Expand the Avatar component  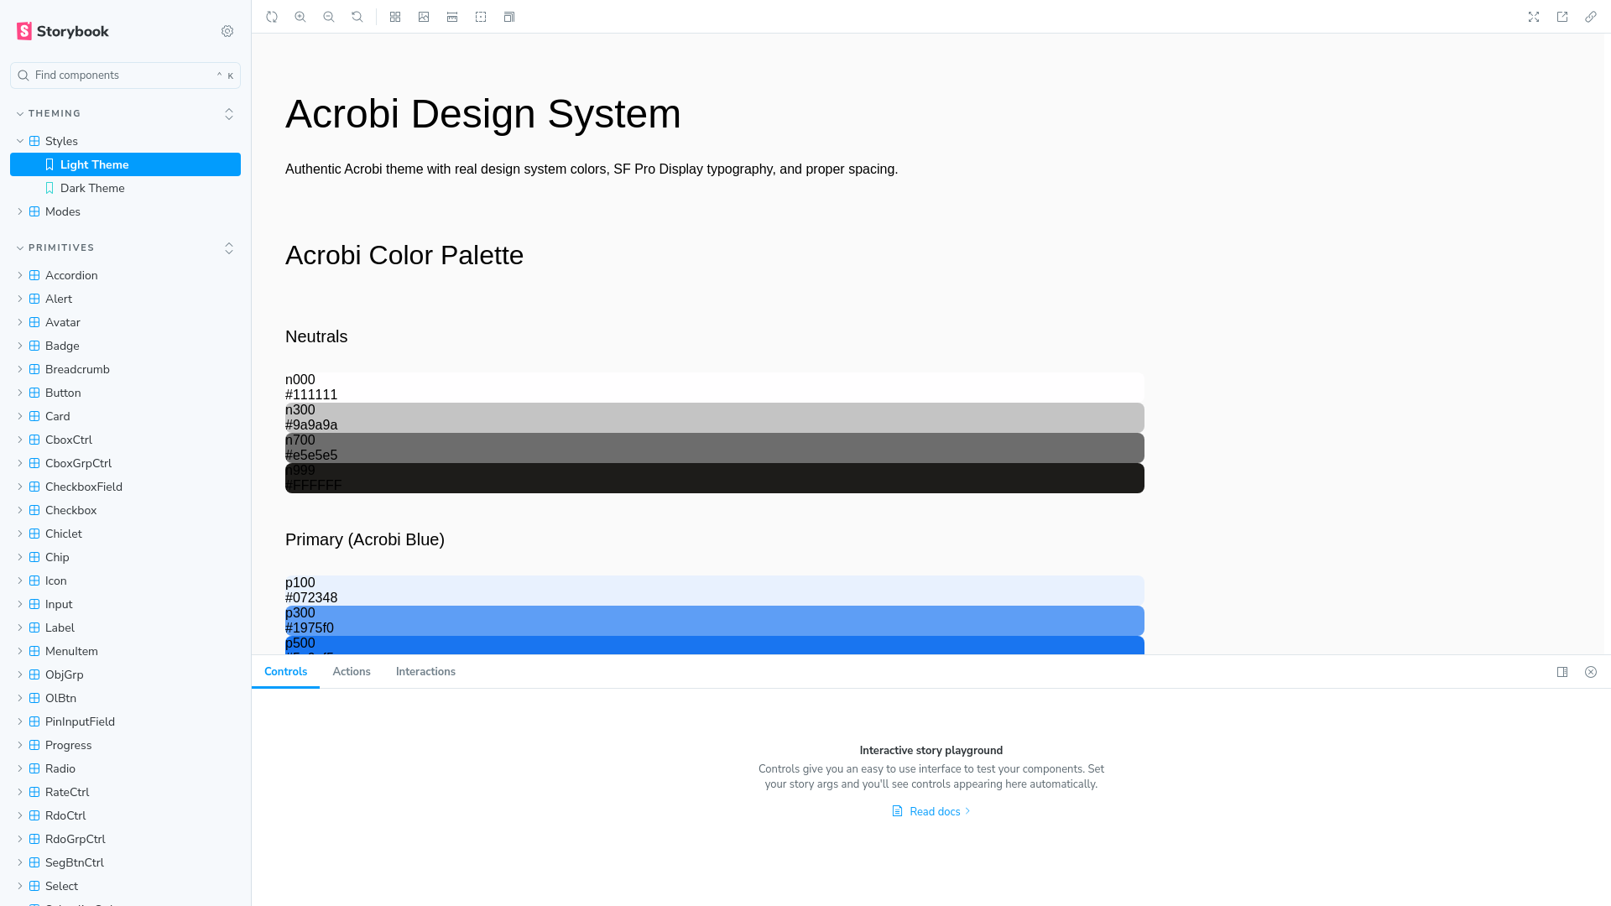click(x=125, y=322)
